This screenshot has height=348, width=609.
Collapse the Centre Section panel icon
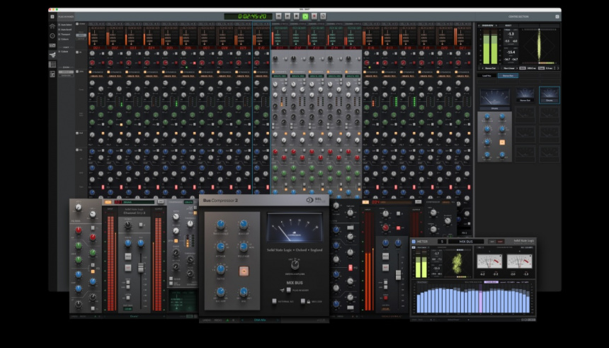[557, 17]
